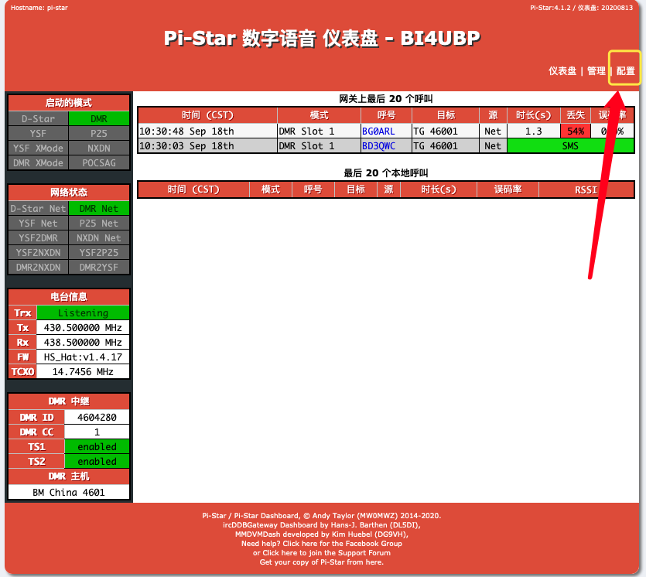The height and width of the screenshot is (577, 646).
Task: Click the YSF2DMR status cell
Action: 39,238
